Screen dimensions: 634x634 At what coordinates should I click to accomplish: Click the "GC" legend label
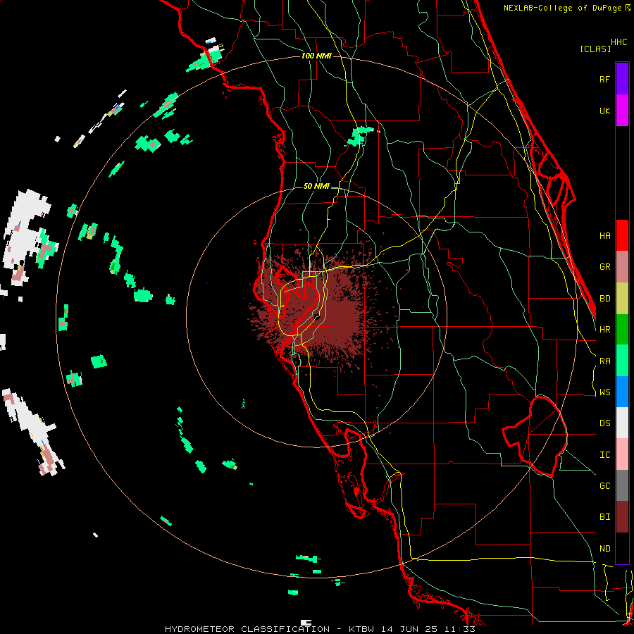[604, 485]
